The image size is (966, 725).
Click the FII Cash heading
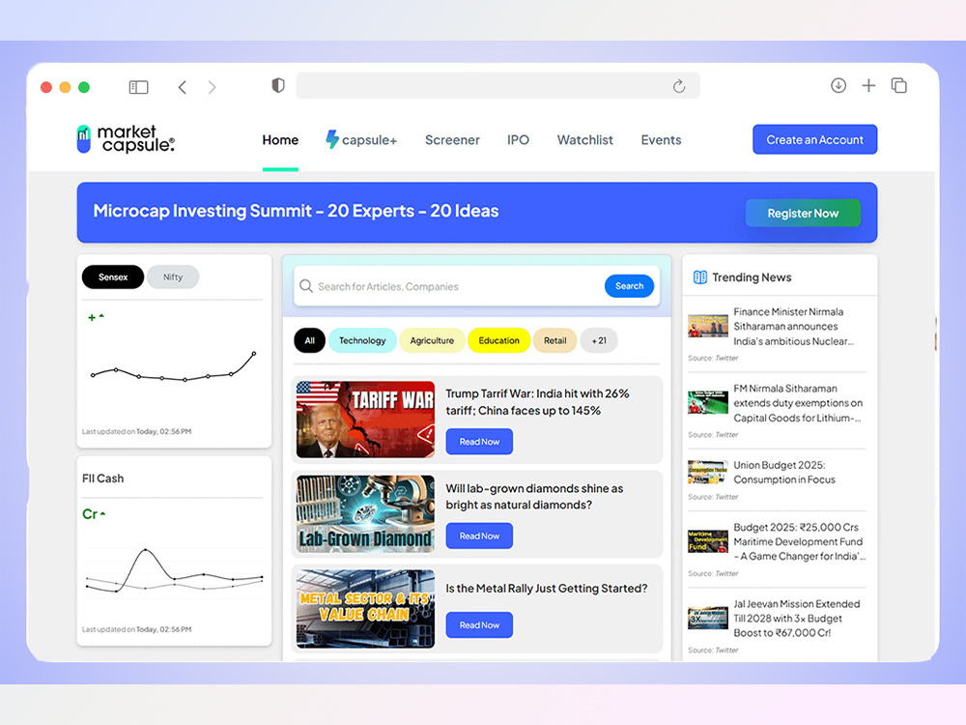click(103, 478)
